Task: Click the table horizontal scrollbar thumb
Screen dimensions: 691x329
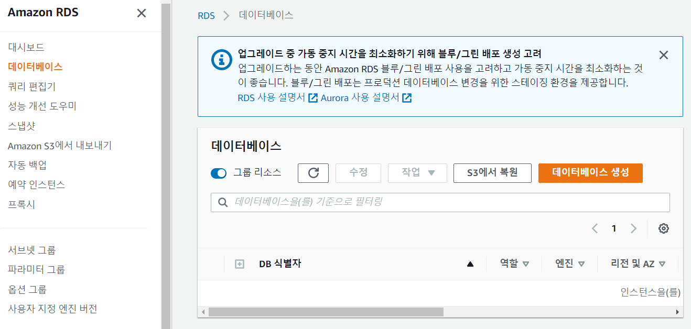Action: pos(326,312)
